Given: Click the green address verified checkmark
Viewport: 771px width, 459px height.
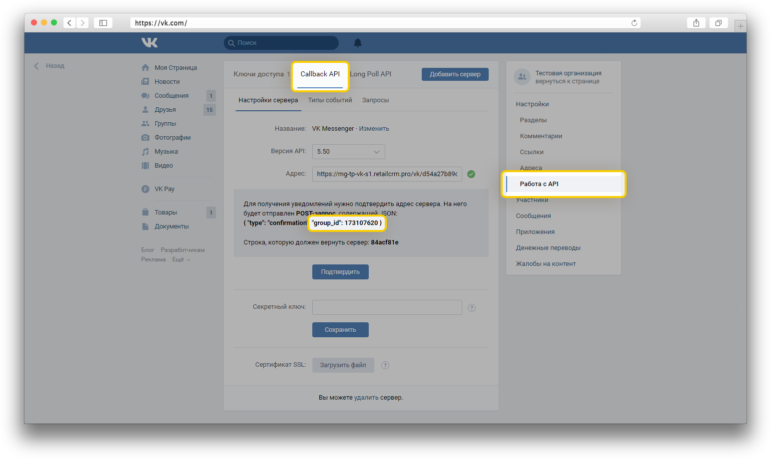Looking at the screenshot, I should 471,174.
